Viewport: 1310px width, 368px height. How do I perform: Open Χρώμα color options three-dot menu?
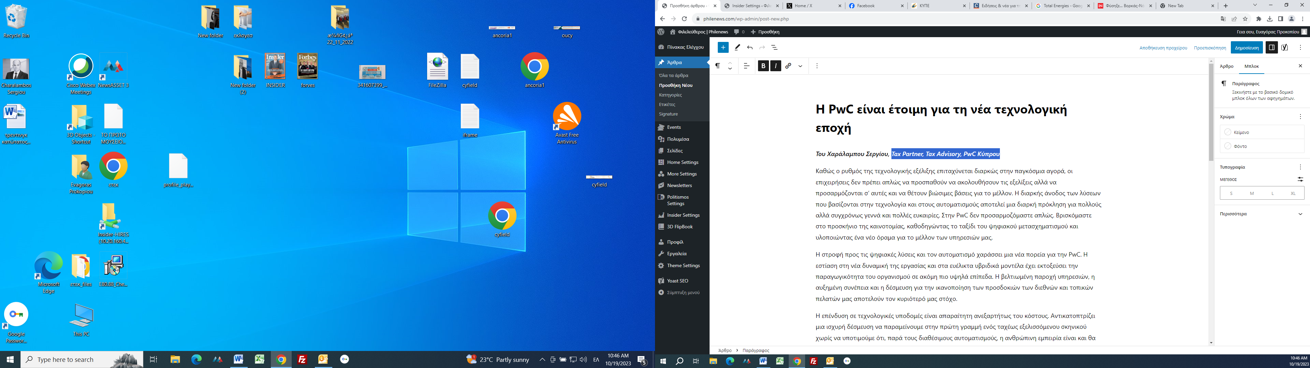[1300, 117]
